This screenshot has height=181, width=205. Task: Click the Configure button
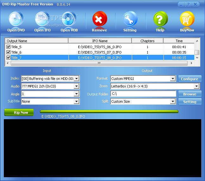click(x=190, y=79)
